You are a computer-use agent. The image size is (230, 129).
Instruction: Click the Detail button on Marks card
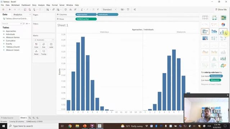pyautogui.click(x=36, y=52)
